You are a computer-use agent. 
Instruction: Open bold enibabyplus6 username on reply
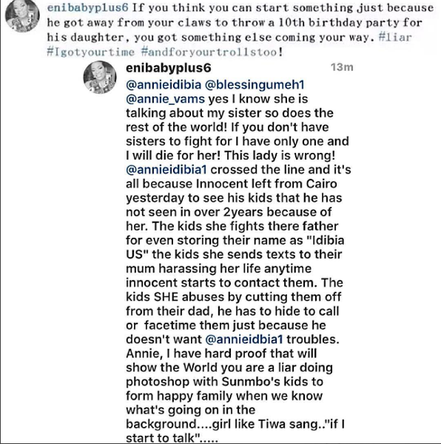pos(169,68)
